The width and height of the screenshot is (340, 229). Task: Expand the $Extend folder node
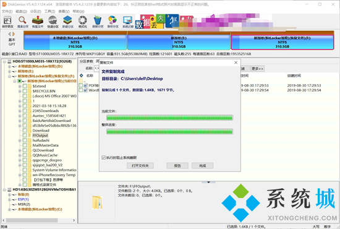[x=20, y=86]
